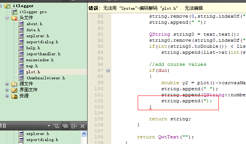Click the map.h file icon
Image resolution: width=246 pixels, height=144 pixels.
[x=21, y=66]
